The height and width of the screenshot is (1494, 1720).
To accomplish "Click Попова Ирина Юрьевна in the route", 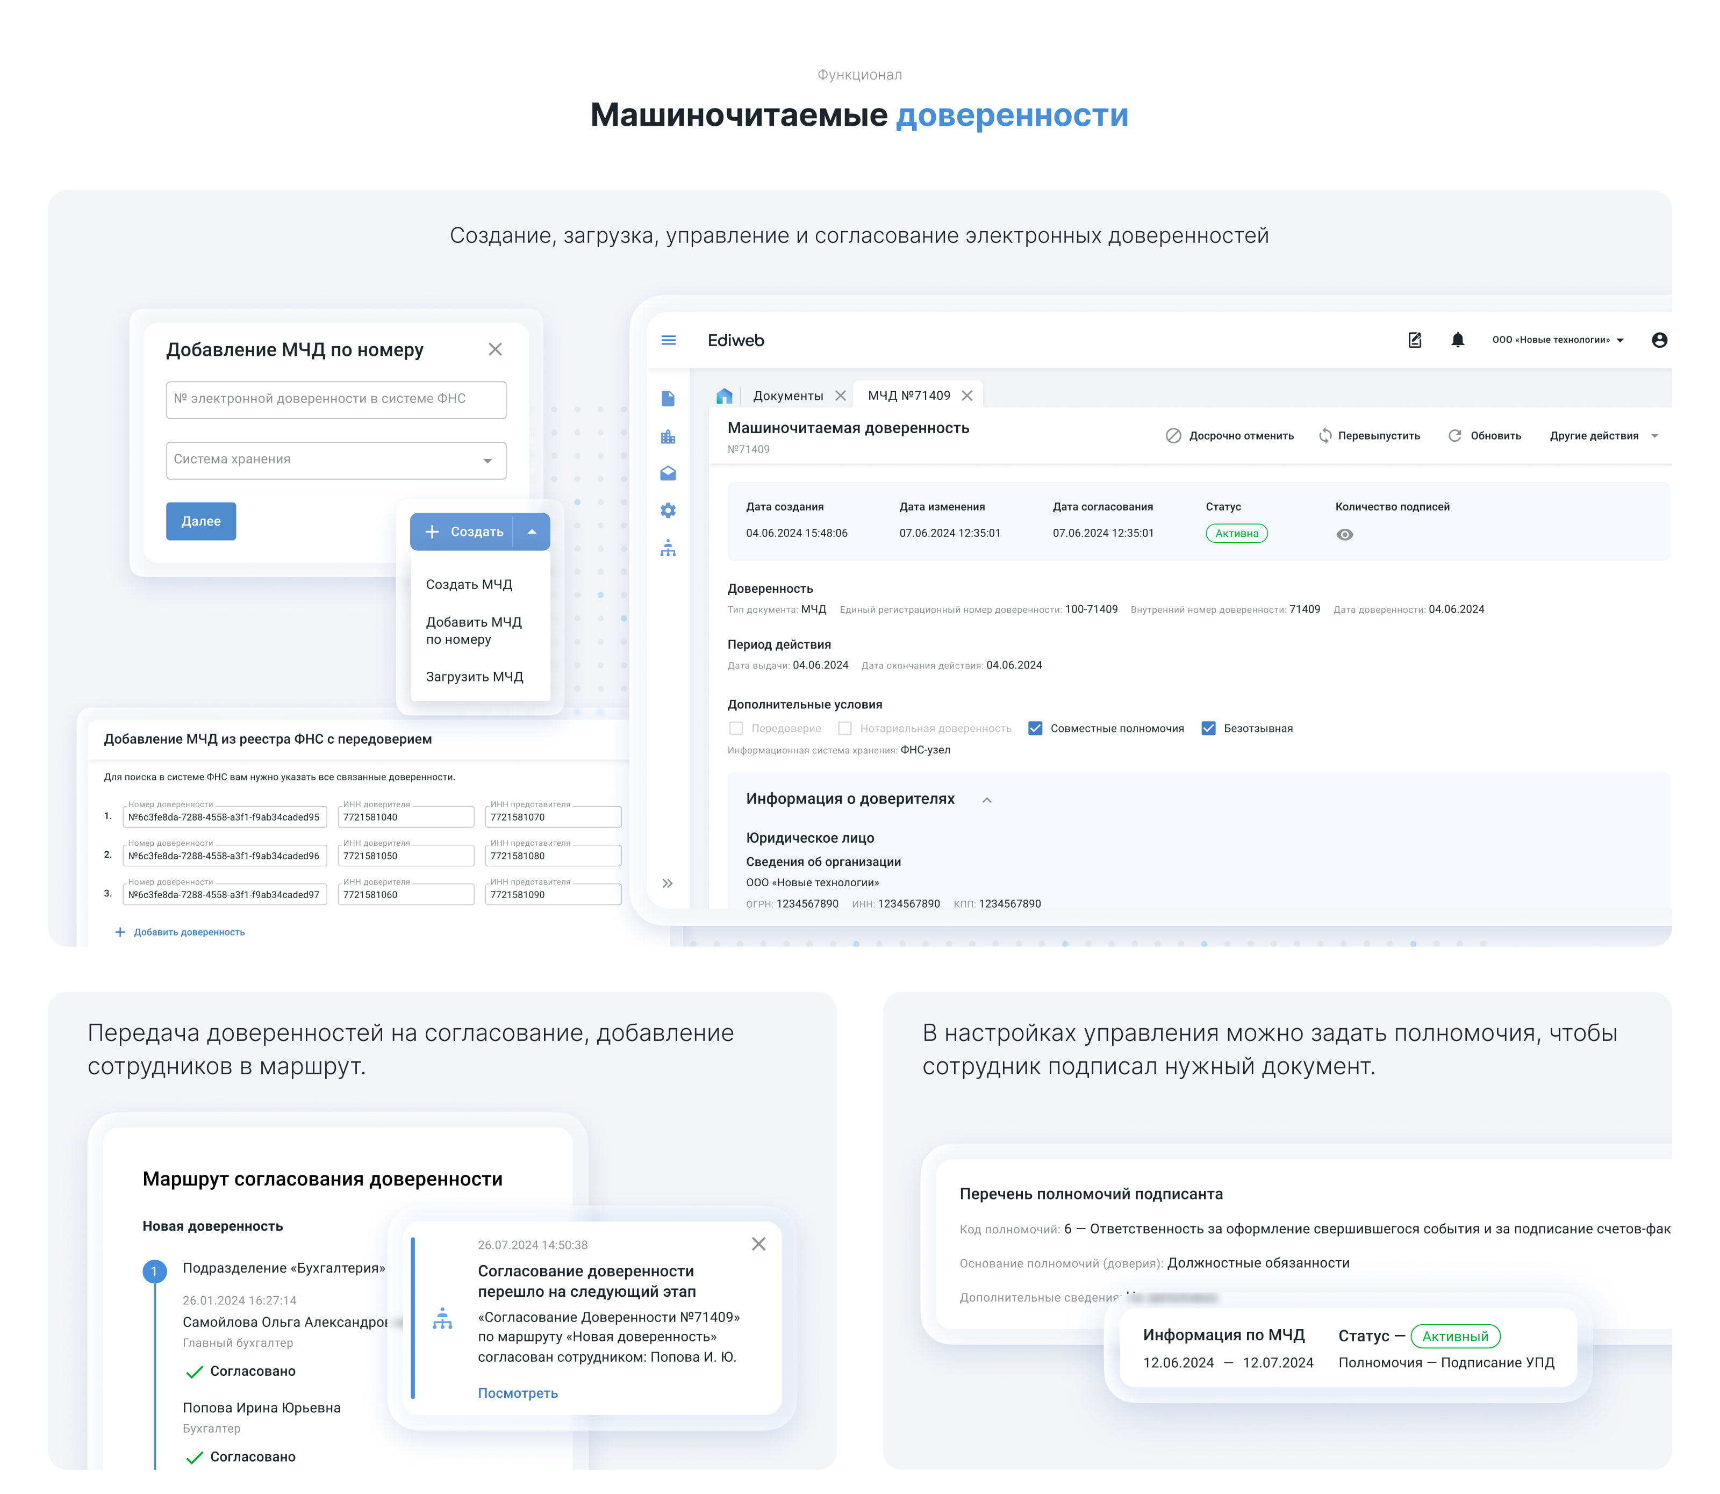I will [262, 1407].
